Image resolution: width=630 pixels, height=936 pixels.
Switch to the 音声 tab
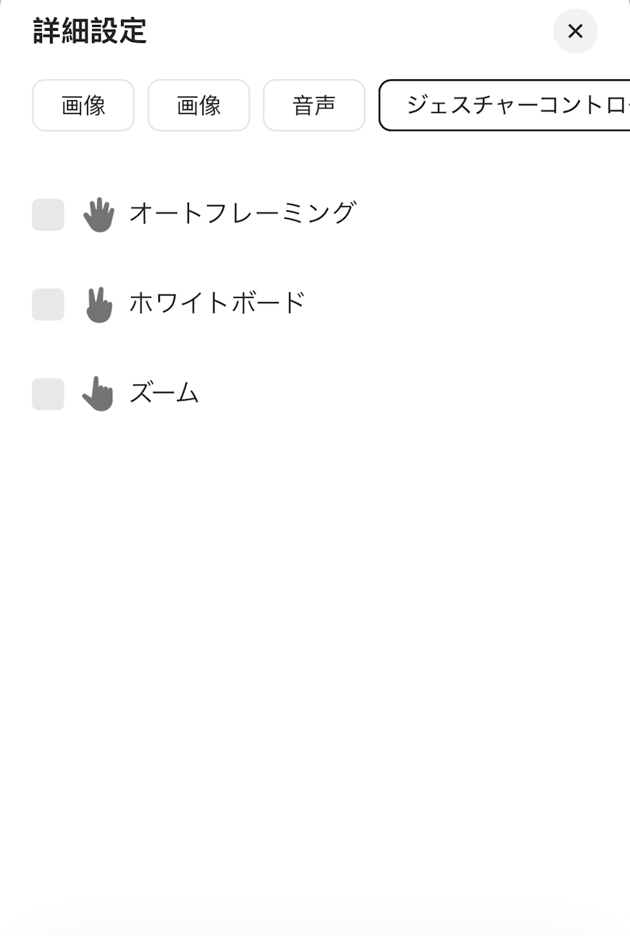(x=314, y=105)
